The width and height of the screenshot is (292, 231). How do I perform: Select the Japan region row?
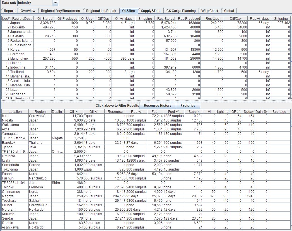(x=146, y=23)
